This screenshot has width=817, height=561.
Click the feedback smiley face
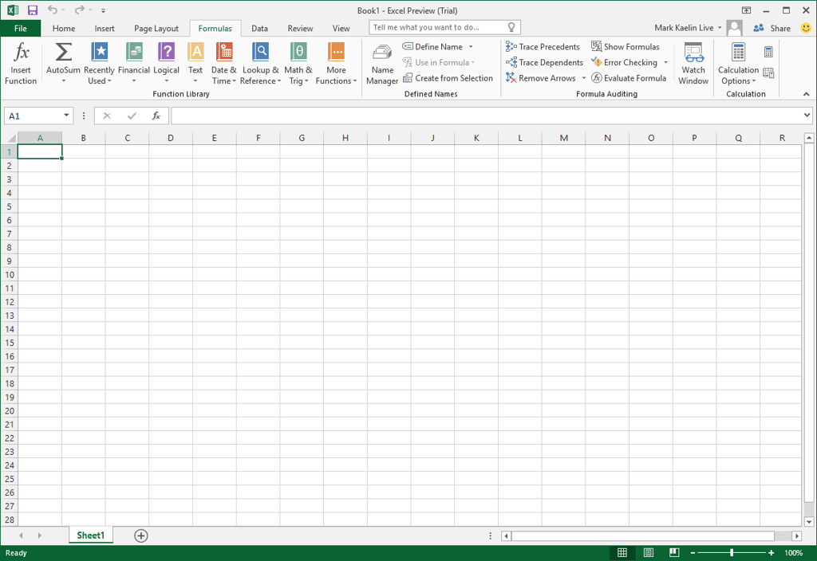tap(806, 28)
